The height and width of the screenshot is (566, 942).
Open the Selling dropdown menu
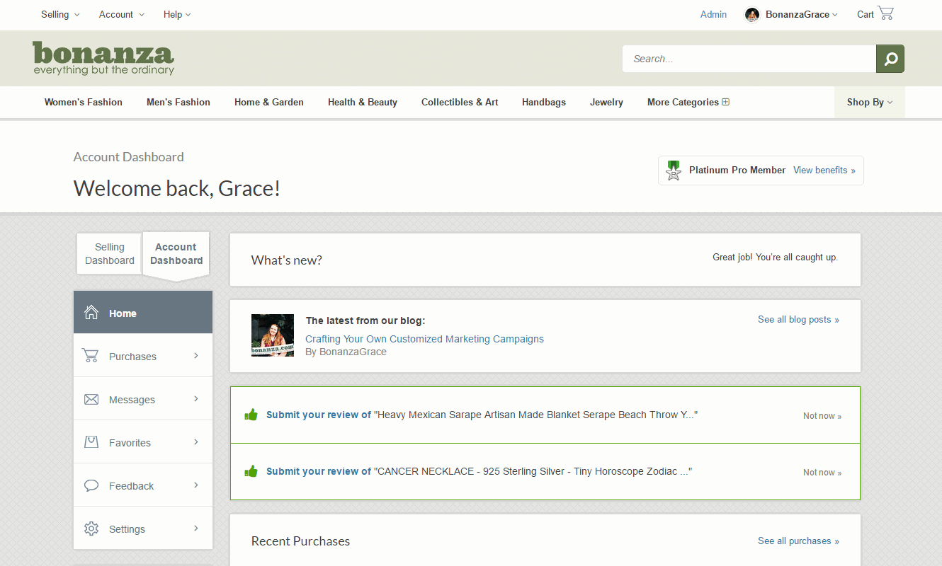(60, 14)
